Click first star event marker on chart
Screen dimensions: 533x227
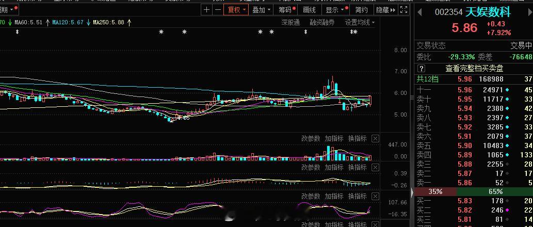(x=161, y=32)
